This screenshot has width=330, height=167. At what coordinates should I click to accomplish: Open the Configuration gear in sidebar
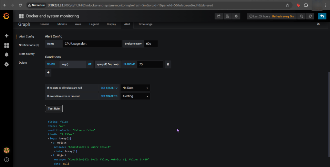coord(6,64)
